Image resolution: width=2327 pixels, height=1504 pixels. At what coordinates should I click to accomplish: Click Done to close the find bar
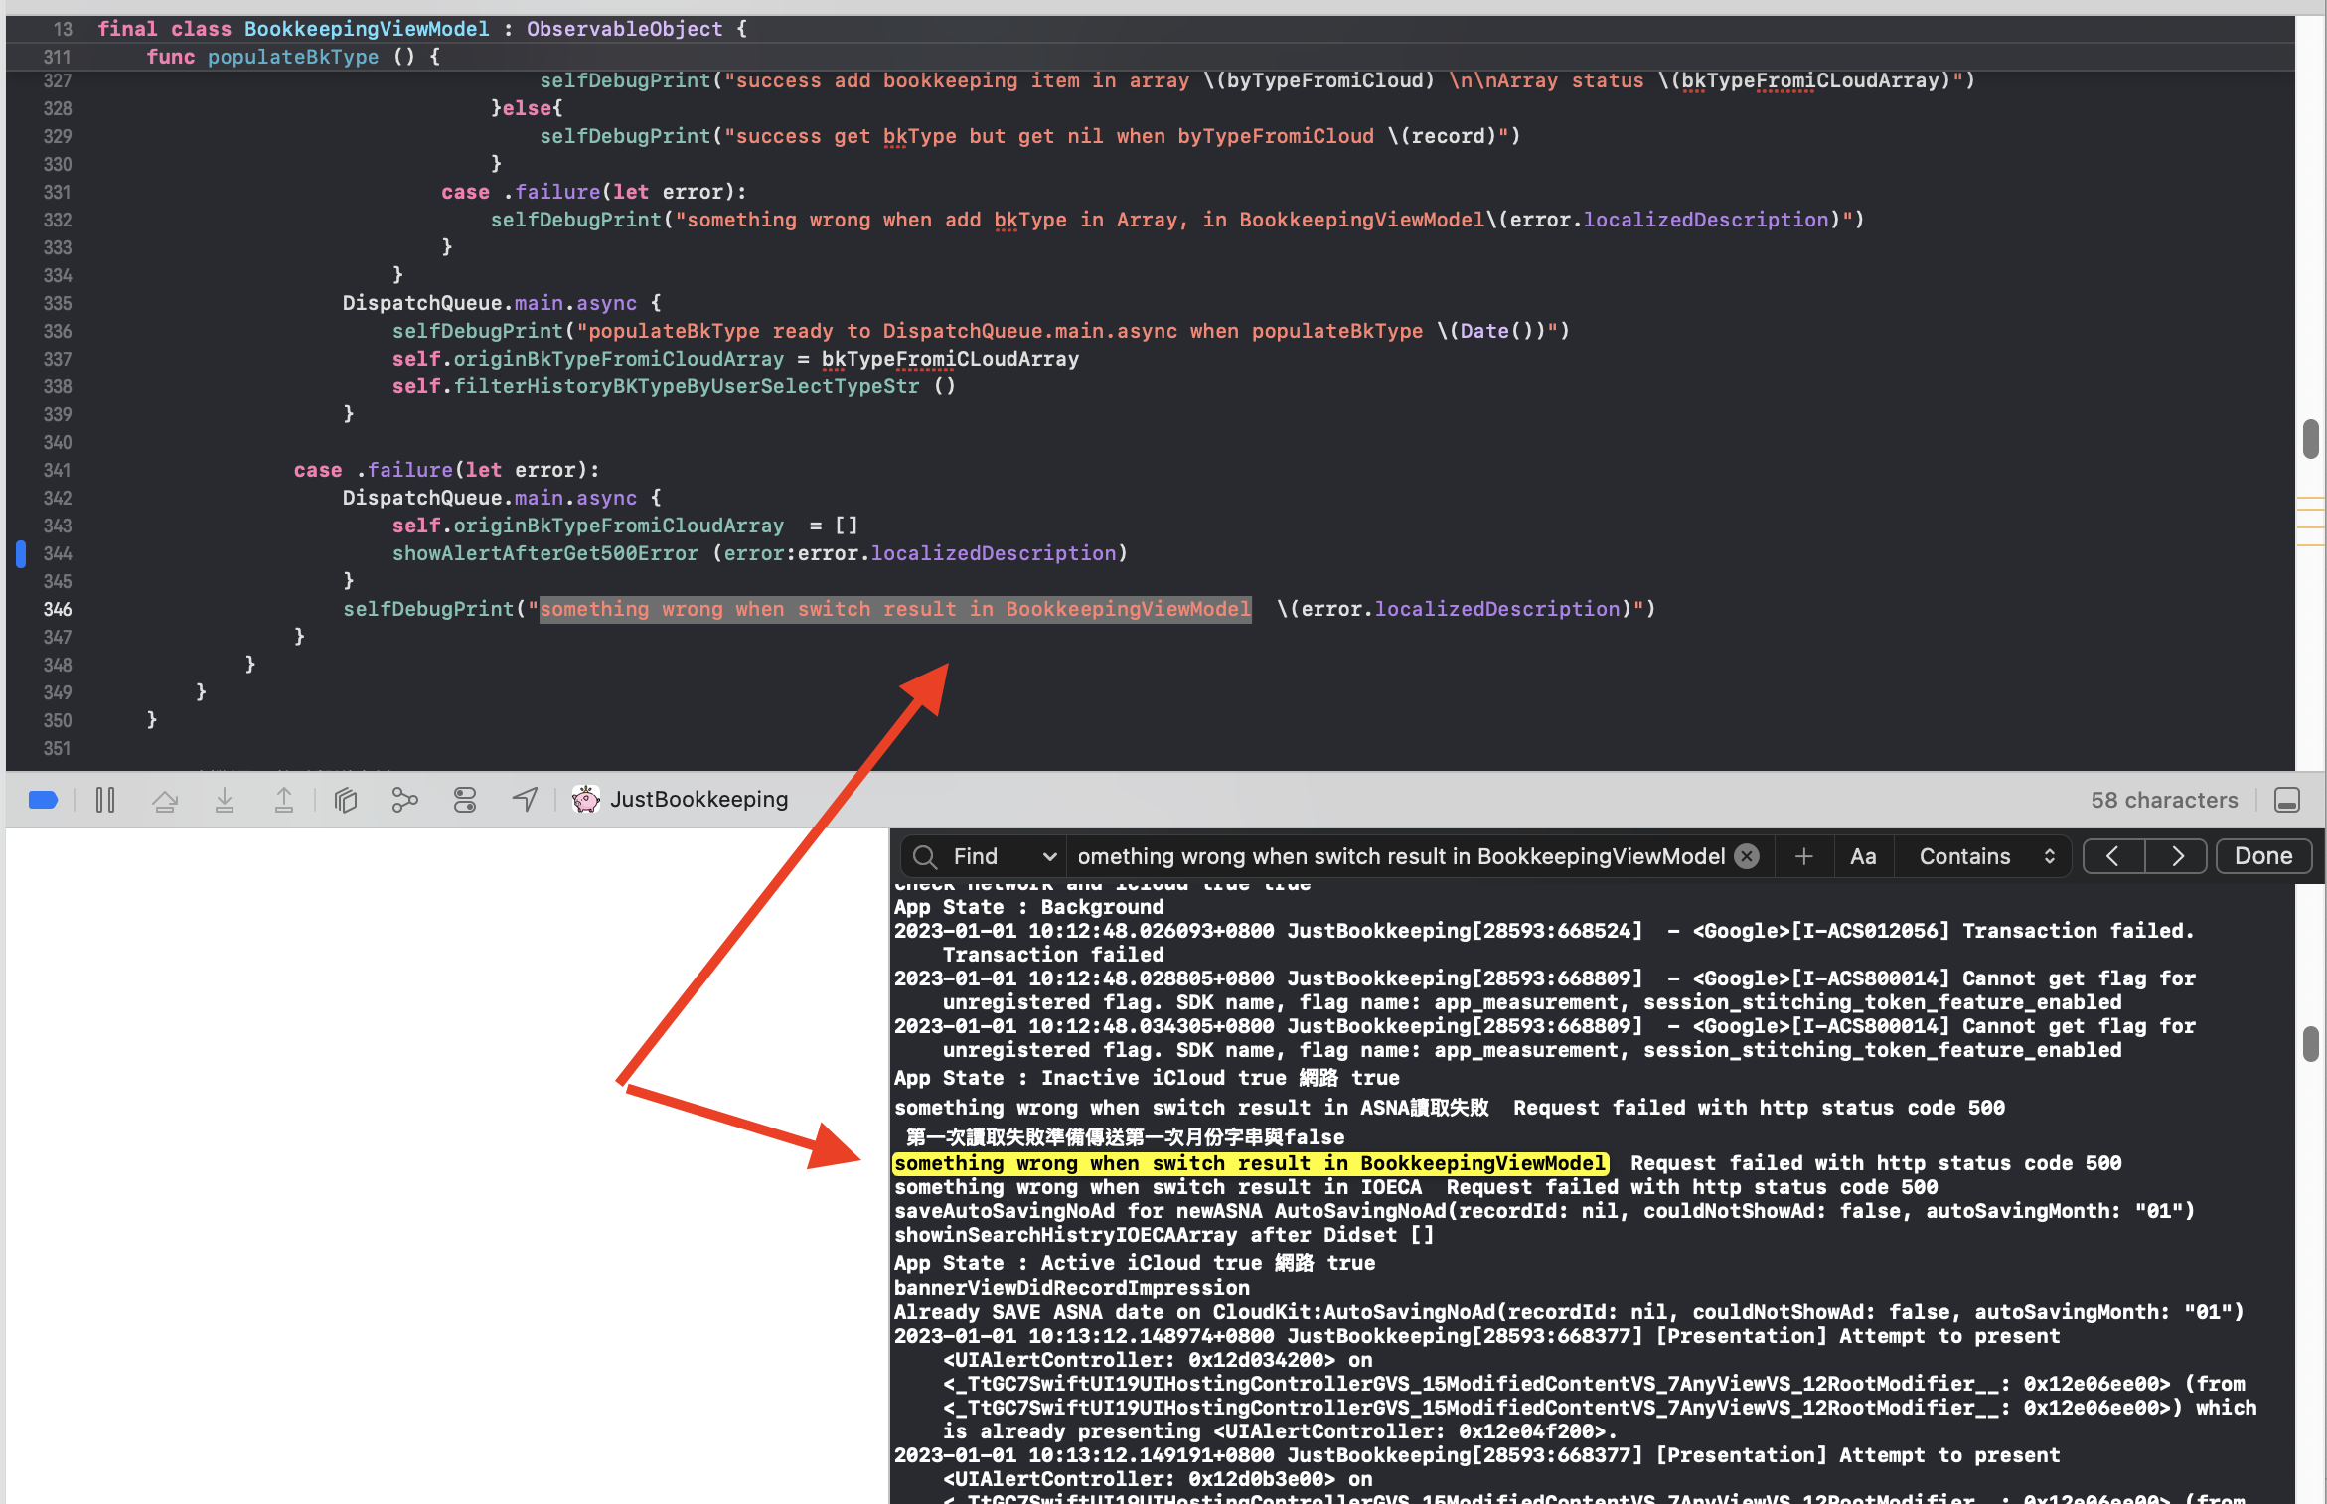pyautogui.click(x=2263, y=856)
